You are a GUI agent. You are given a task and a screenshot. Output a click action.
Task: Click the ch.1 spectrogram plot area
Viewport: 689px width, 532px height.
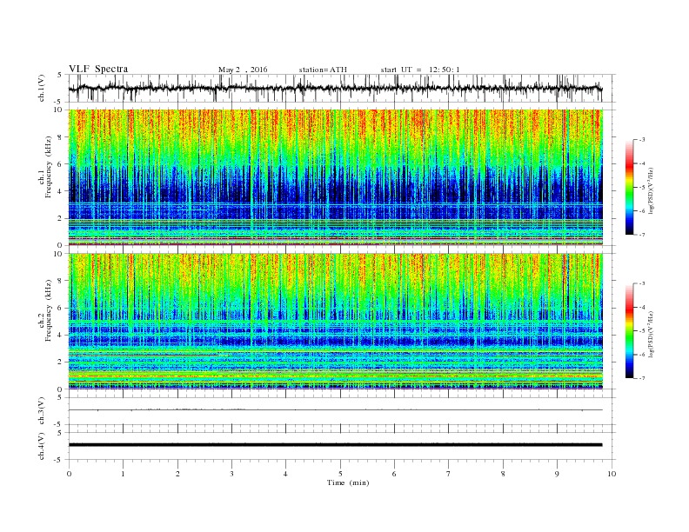pos(336,177)
